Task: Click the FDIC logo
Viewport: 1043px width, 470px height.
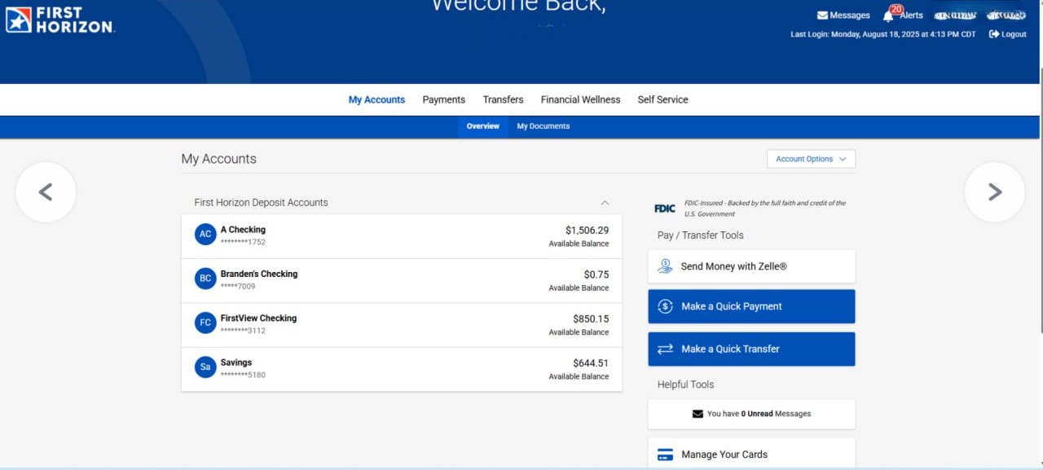Action: click(665, 209)
